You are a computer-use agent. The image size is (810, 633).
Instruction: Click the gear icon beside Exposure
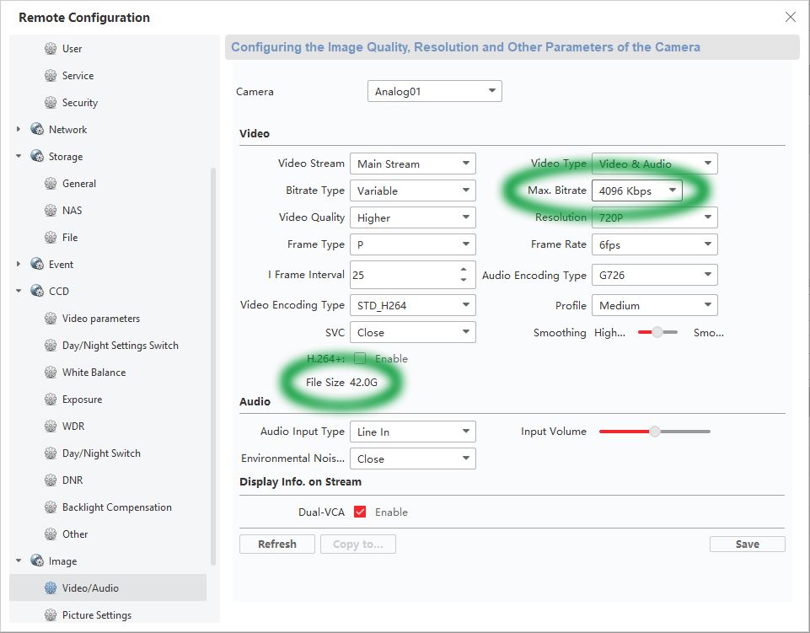[51, 400]
